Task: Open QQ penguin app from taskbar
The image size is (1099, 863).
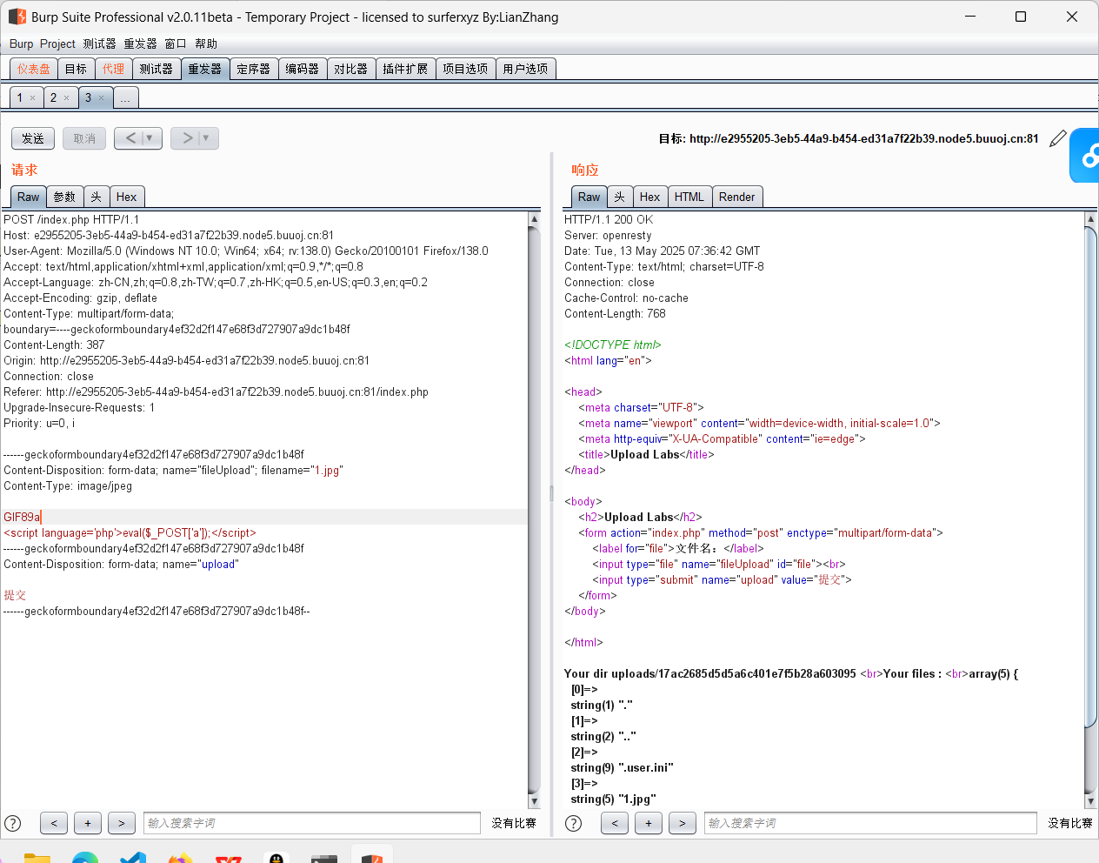Action: pos(276,858)
